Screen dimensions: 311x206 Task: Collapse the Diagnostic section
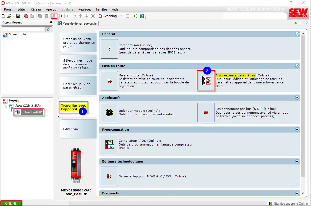[297, 193]
